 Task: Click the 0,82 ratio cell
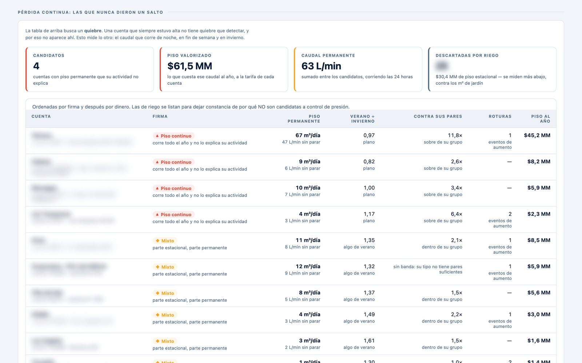click(369, 162)
